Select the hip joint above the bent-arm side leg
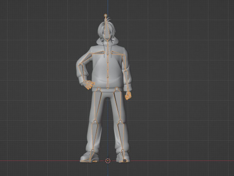 (98, 89)
